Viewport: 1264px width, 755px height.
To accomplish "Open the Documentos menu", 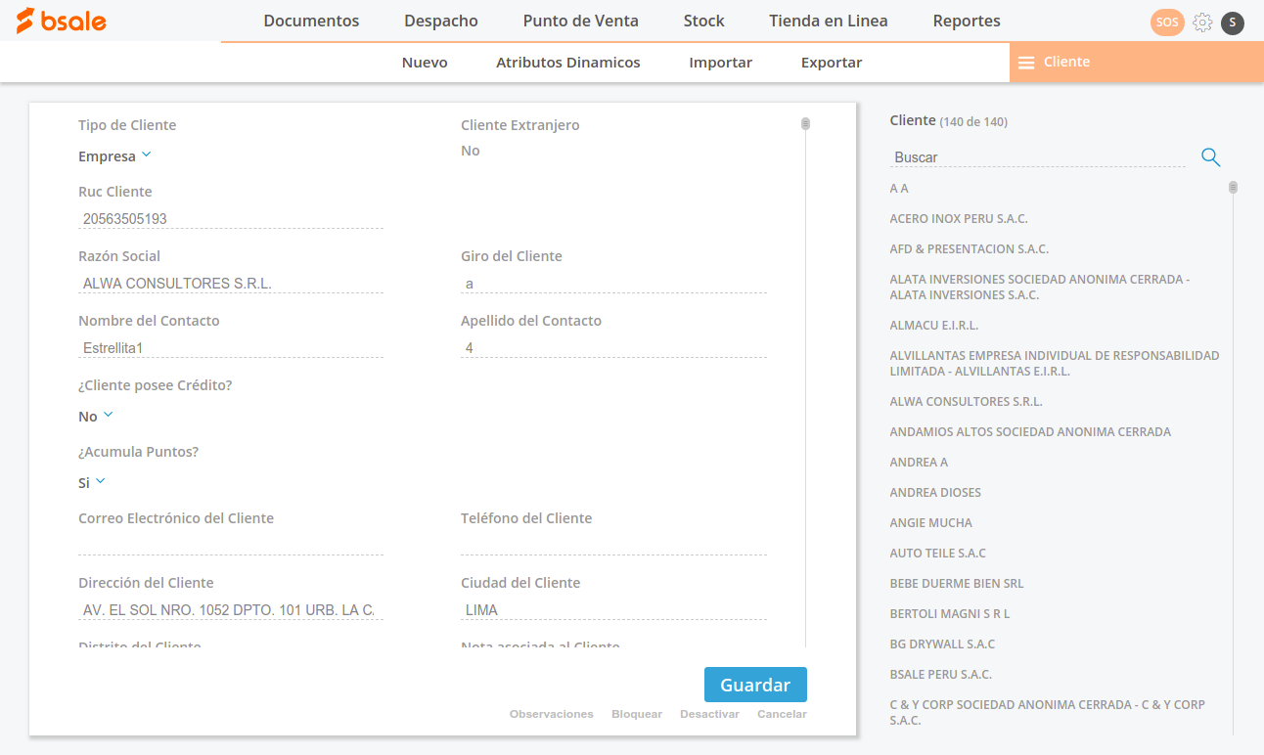I will click(311, 21).
